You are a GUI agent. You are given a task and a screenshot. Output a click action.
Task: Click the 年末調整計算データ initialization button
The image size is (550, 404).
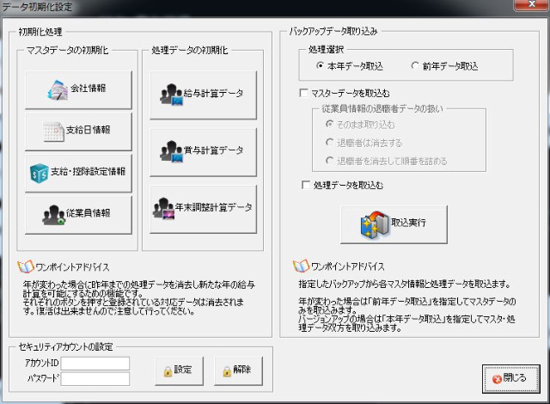[203, 209]
